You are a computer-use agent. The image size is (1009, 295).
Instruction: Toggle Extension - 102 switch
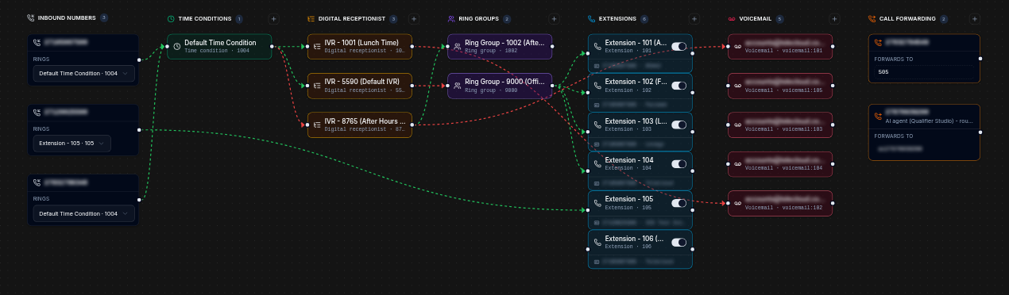(x=678, y=86)
